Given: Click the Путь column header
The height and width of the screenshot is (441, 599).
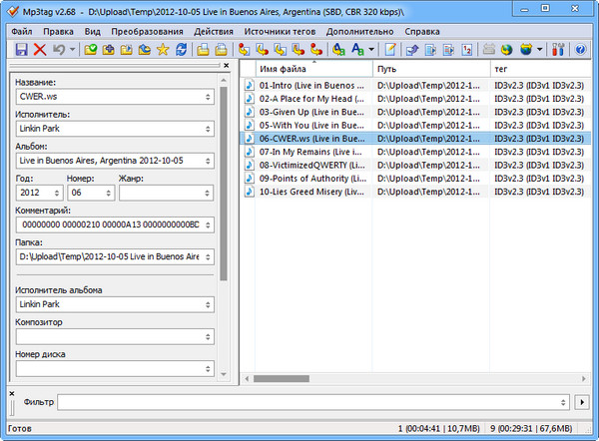Looking at the screenshot, I should click(429, 69).
